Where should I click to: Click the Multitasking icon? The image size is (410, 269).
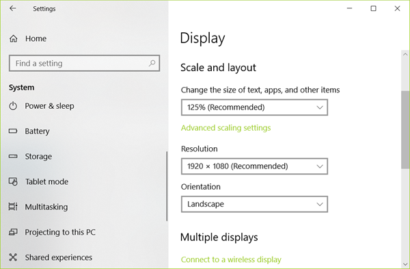click(x=13, y=207)
